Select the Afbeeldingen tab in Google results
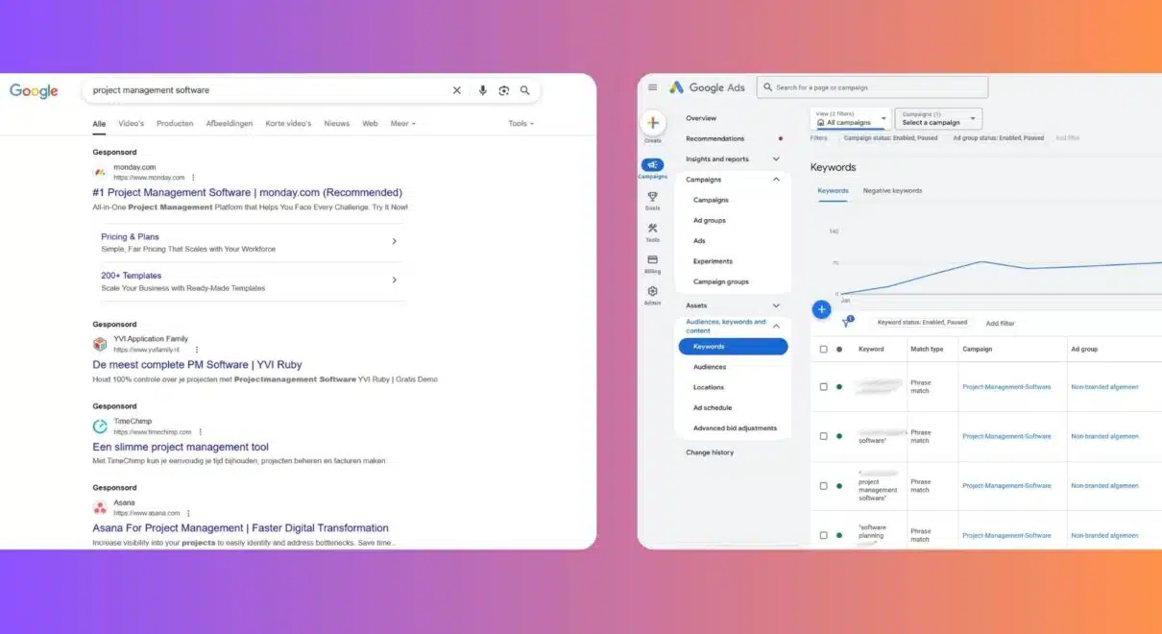Screen dimensions: 1162x634 [230, 124]
